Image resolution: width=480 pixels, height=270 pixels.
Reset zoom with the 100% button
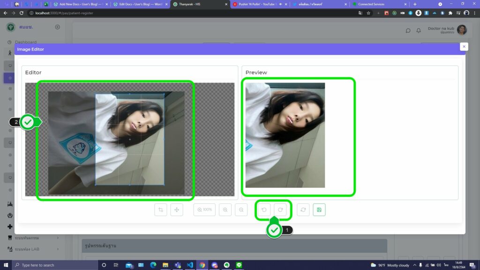[x=204, y=210]
